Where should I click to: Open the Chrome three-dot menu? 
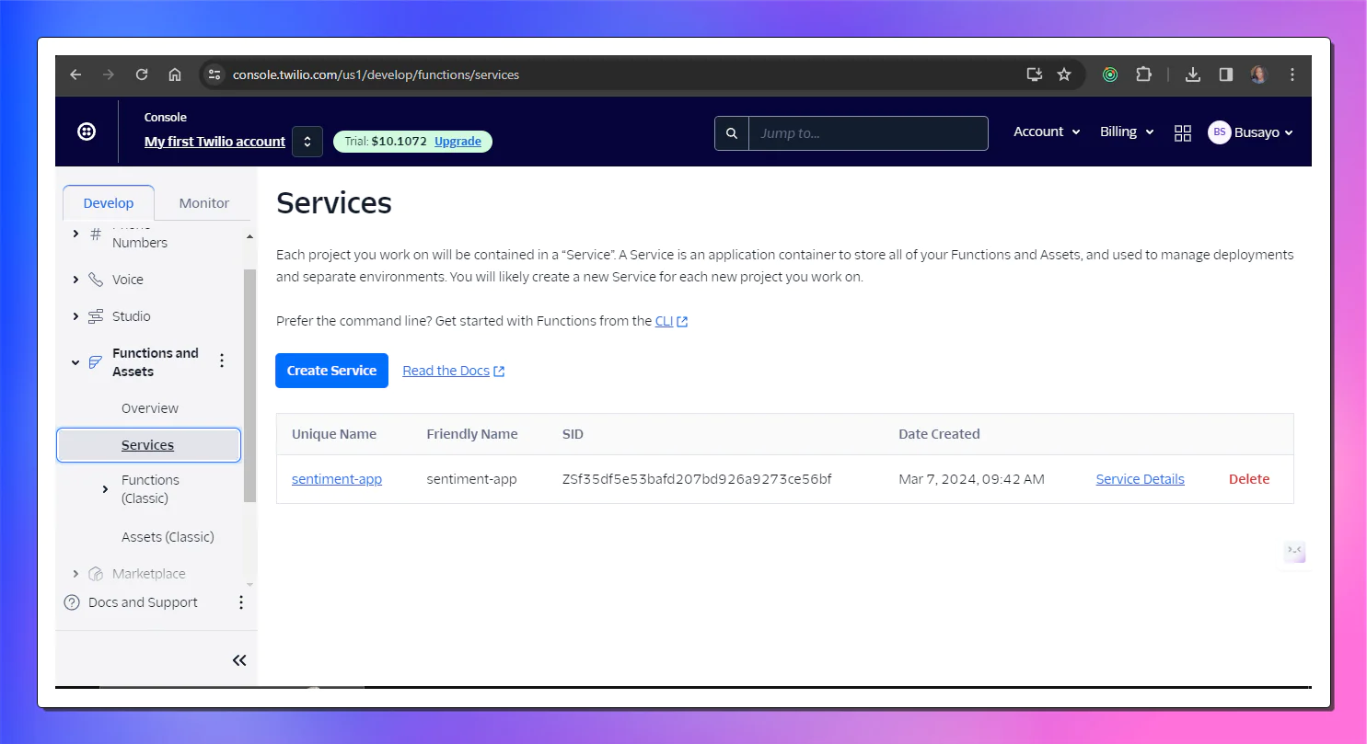pos(1292,74)
